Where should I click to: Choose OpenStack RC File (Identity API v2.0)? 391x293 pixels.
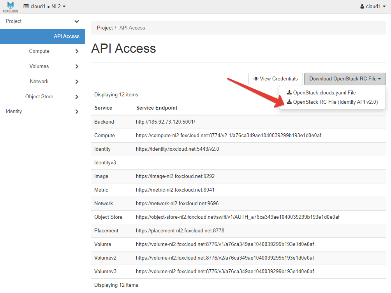coord(335,102)
